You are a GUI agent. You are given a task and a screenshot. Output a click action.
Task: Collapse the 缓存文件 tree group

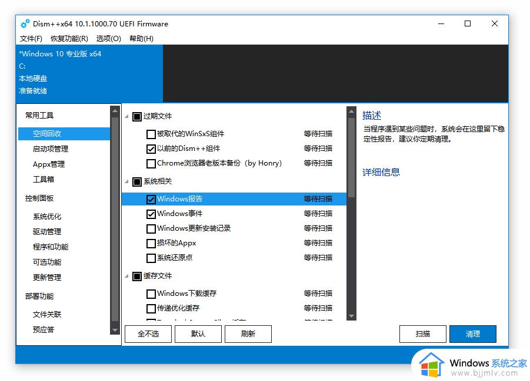(x=126, y=276)
